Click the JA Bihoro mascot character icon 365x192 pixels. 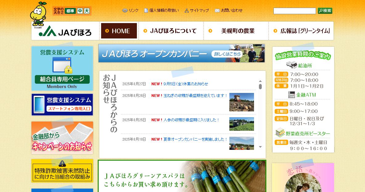(38, 14)
